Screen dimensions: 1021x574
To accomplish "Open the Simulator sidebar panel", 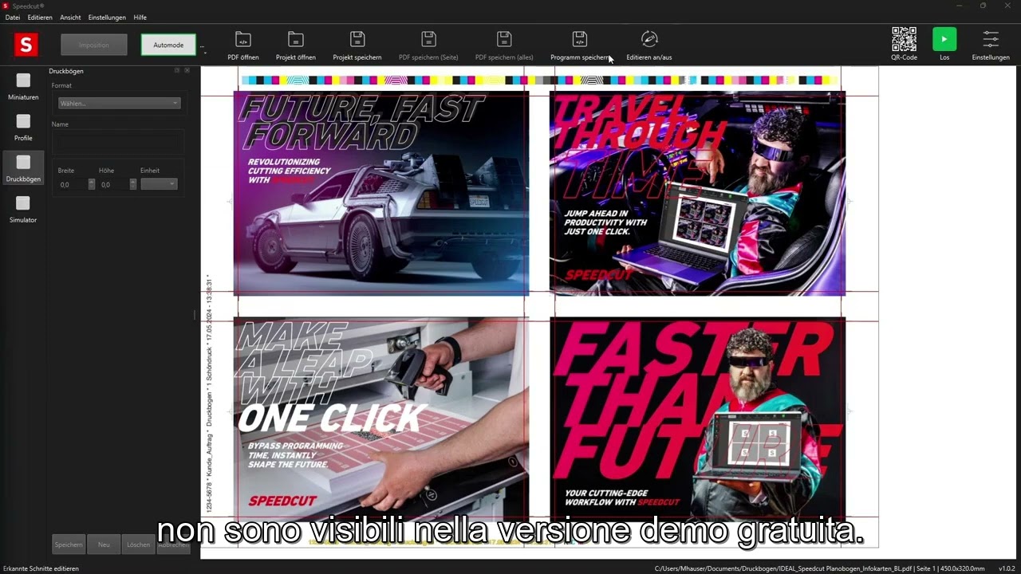I will (x=23, y=209).
